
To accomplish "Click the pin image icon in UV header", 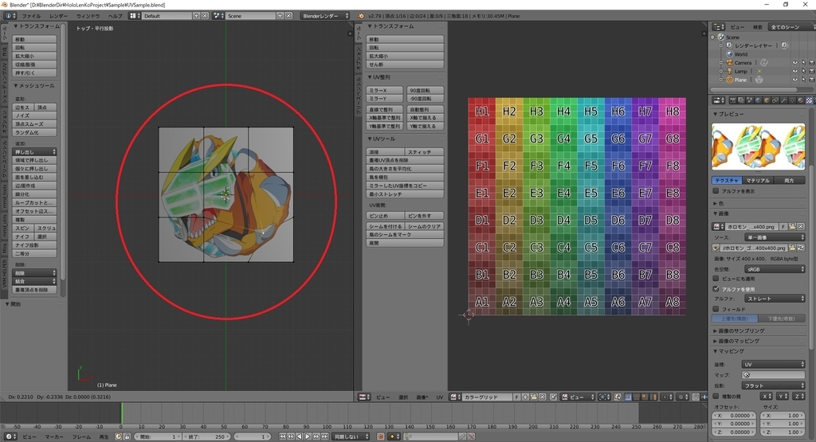I will [x=553, y=397].
